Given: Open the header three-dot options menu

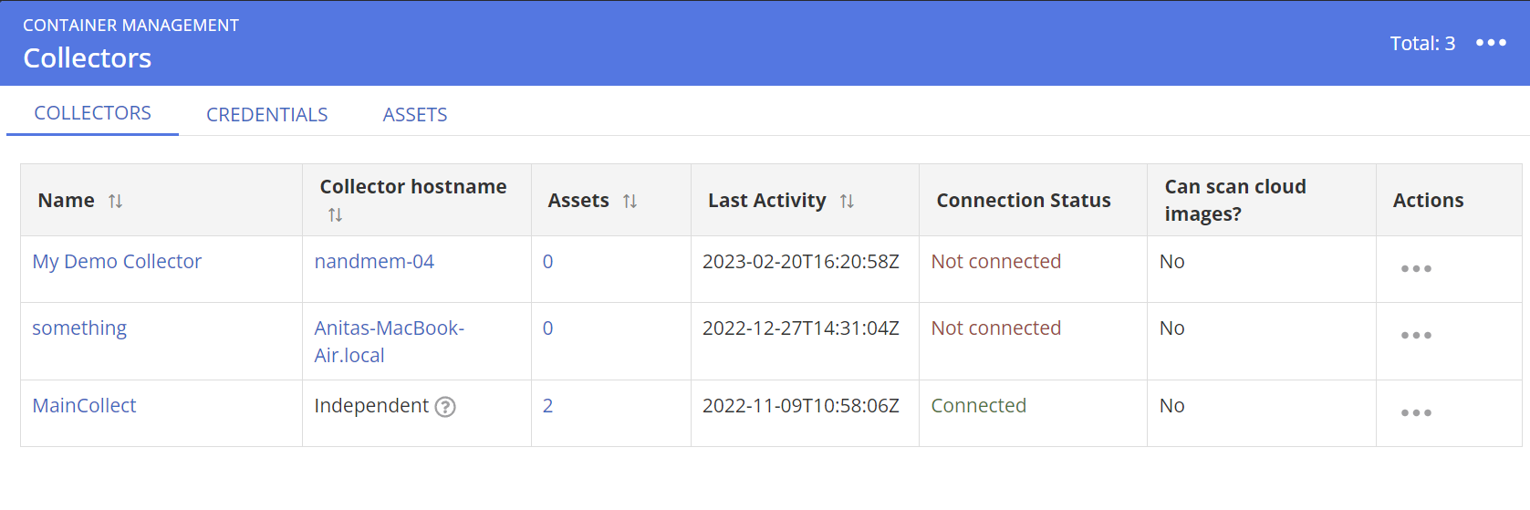Looking at the screenshot, I should 1491,43.
